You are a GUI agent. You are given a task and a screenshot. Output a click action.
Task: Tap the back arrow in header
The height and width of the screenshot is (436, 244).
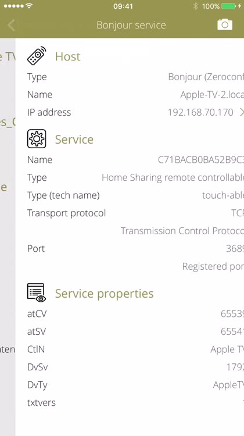pos(11,25)
